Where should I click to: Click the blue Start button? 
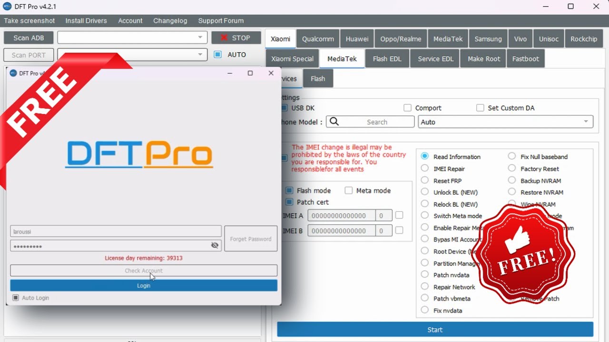click(435, 330)
